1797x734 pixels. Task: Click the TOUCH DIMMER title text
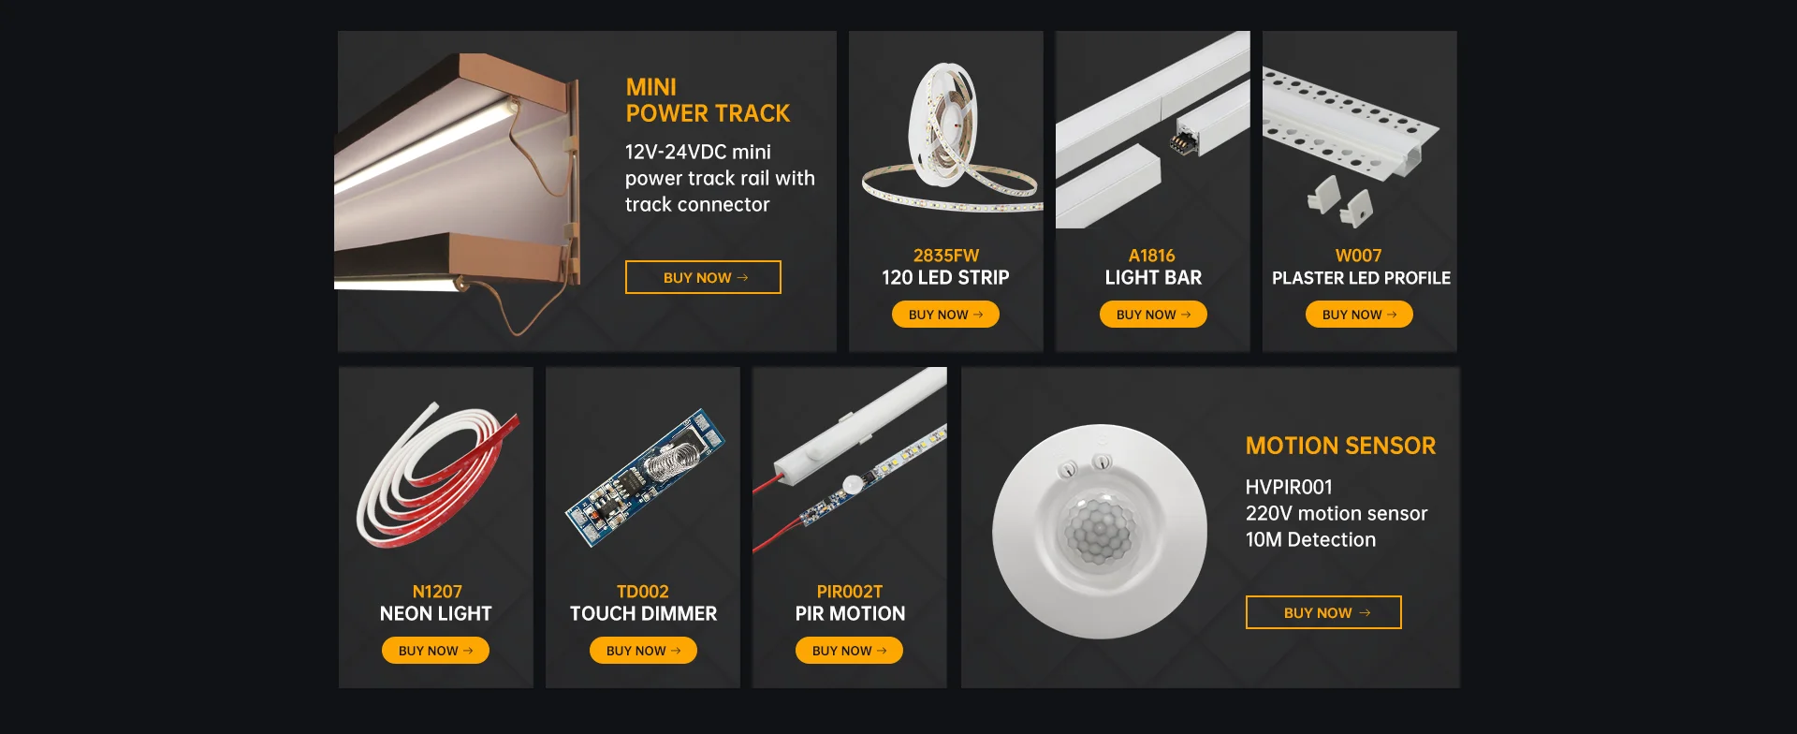[643, 613]
